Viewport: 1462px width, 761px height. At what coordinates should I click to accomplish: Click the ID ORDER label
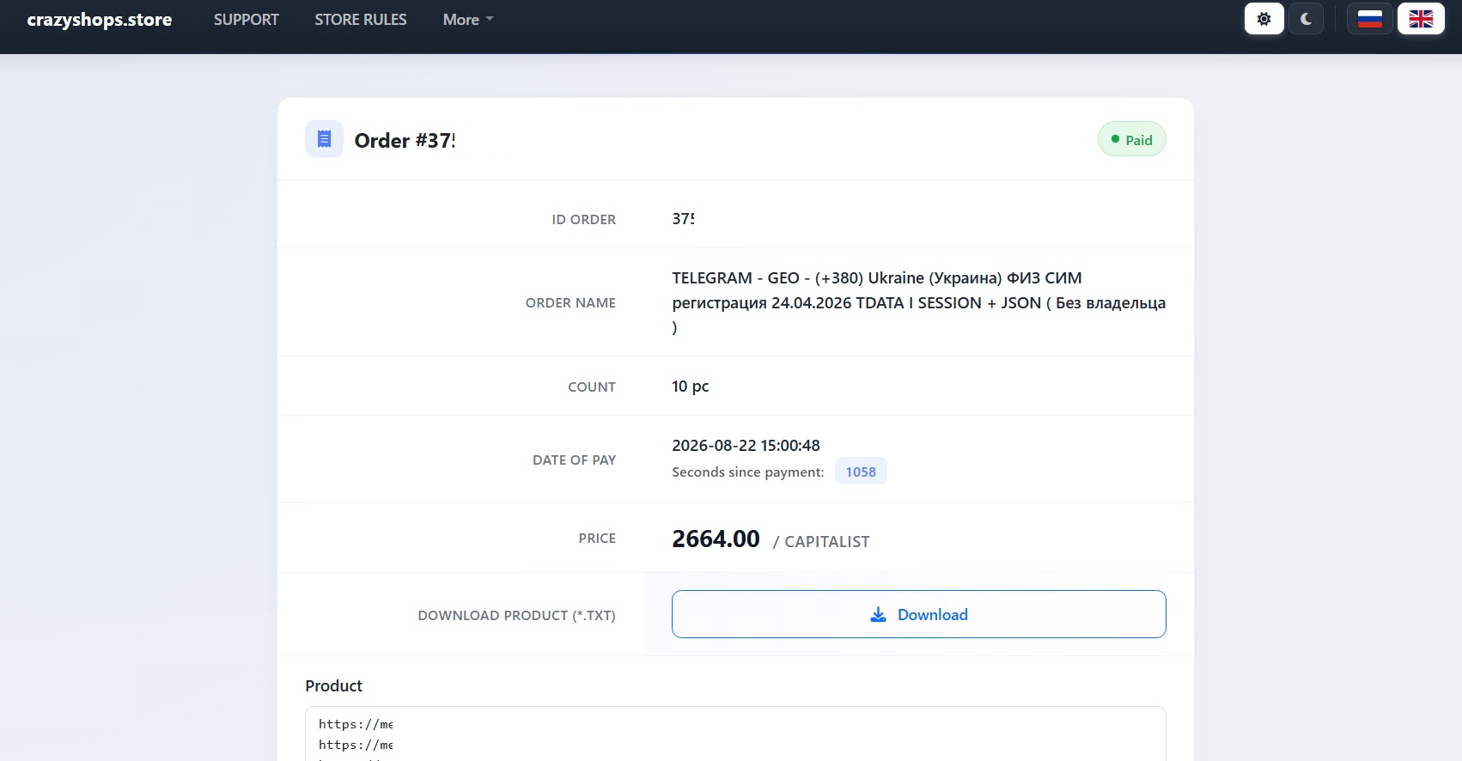click(583, 220)
